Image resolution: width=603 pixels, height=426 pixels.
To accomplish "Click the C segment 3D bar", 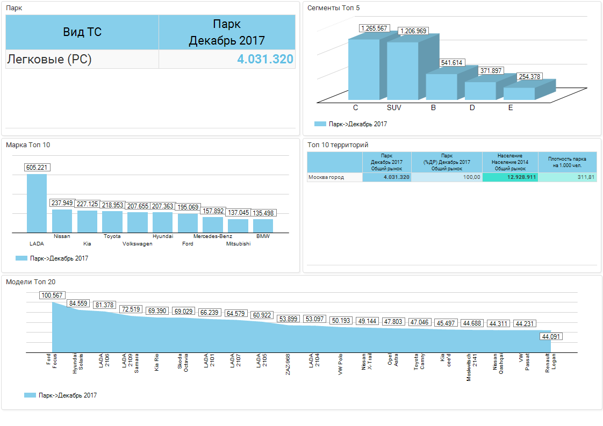I will click(x=363, y=69).
